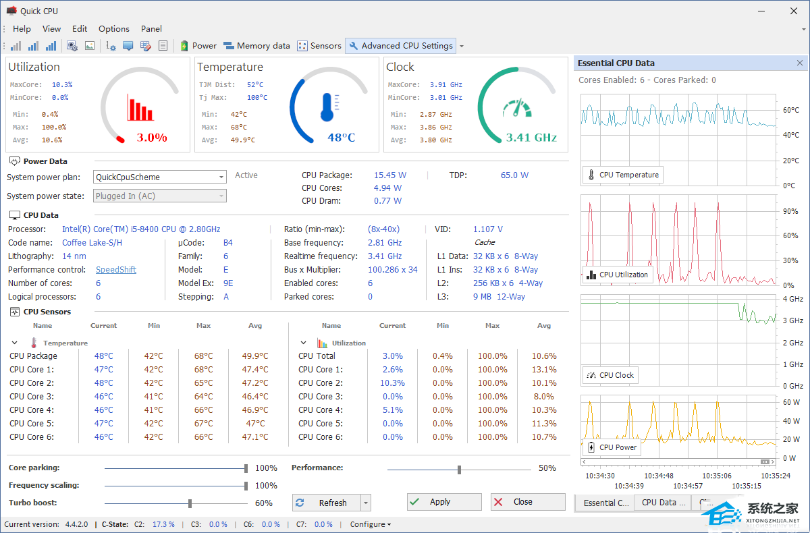
Task: Click the document list toolbar icon
Action: 163,46
